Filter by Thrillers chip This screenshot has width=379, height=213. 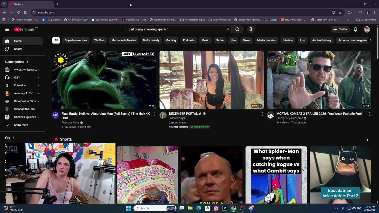tap(99, 40)
